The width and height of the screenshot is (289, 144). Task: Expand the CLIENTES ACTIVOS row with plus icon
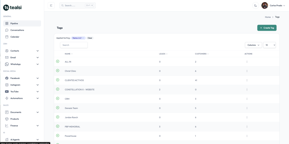tap(58, 80)
